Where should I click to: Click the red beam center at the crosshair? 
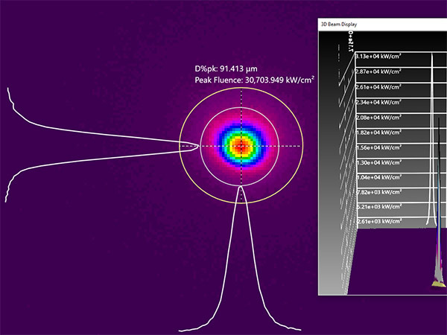point(241,146)
